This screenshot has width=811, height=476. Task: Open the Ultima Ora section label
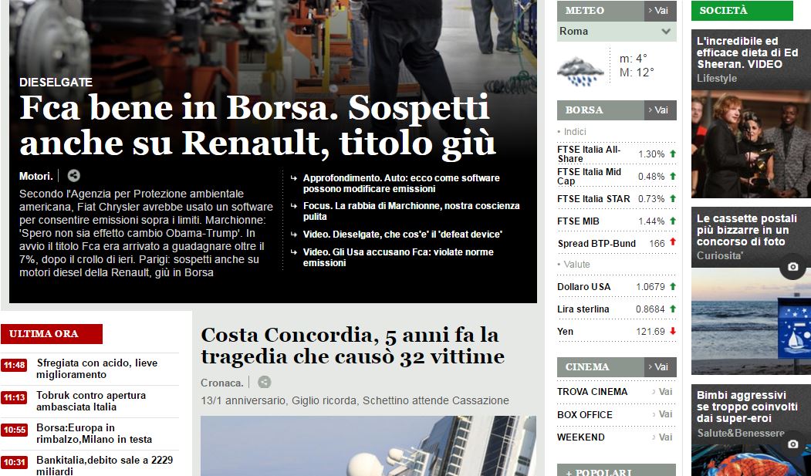tap(52, 334)
